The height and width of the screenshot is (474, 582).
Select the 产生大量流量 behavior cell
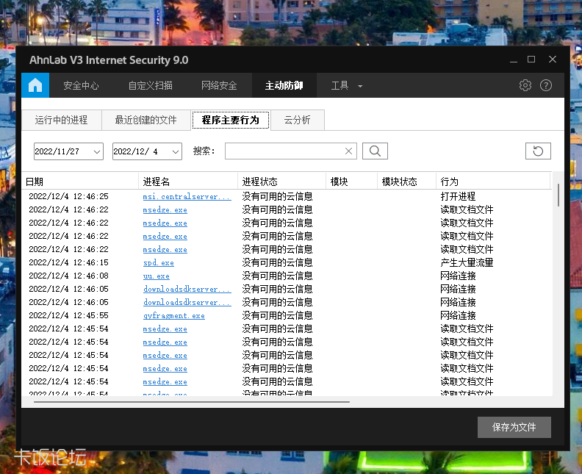pos(467,262)
